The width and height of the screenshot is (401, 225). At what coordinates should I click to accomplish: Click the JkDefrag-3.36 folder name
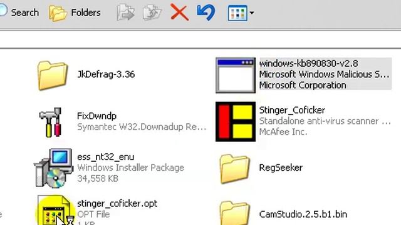(x=106, y=74)
